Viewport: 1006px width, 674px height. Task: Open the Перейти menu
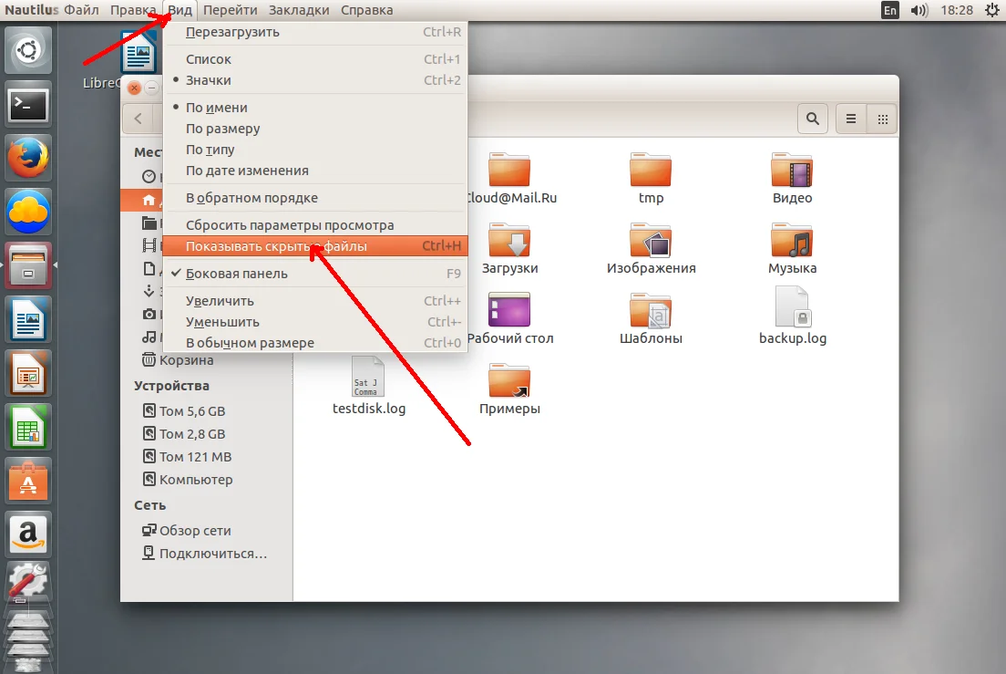[230, 10]
